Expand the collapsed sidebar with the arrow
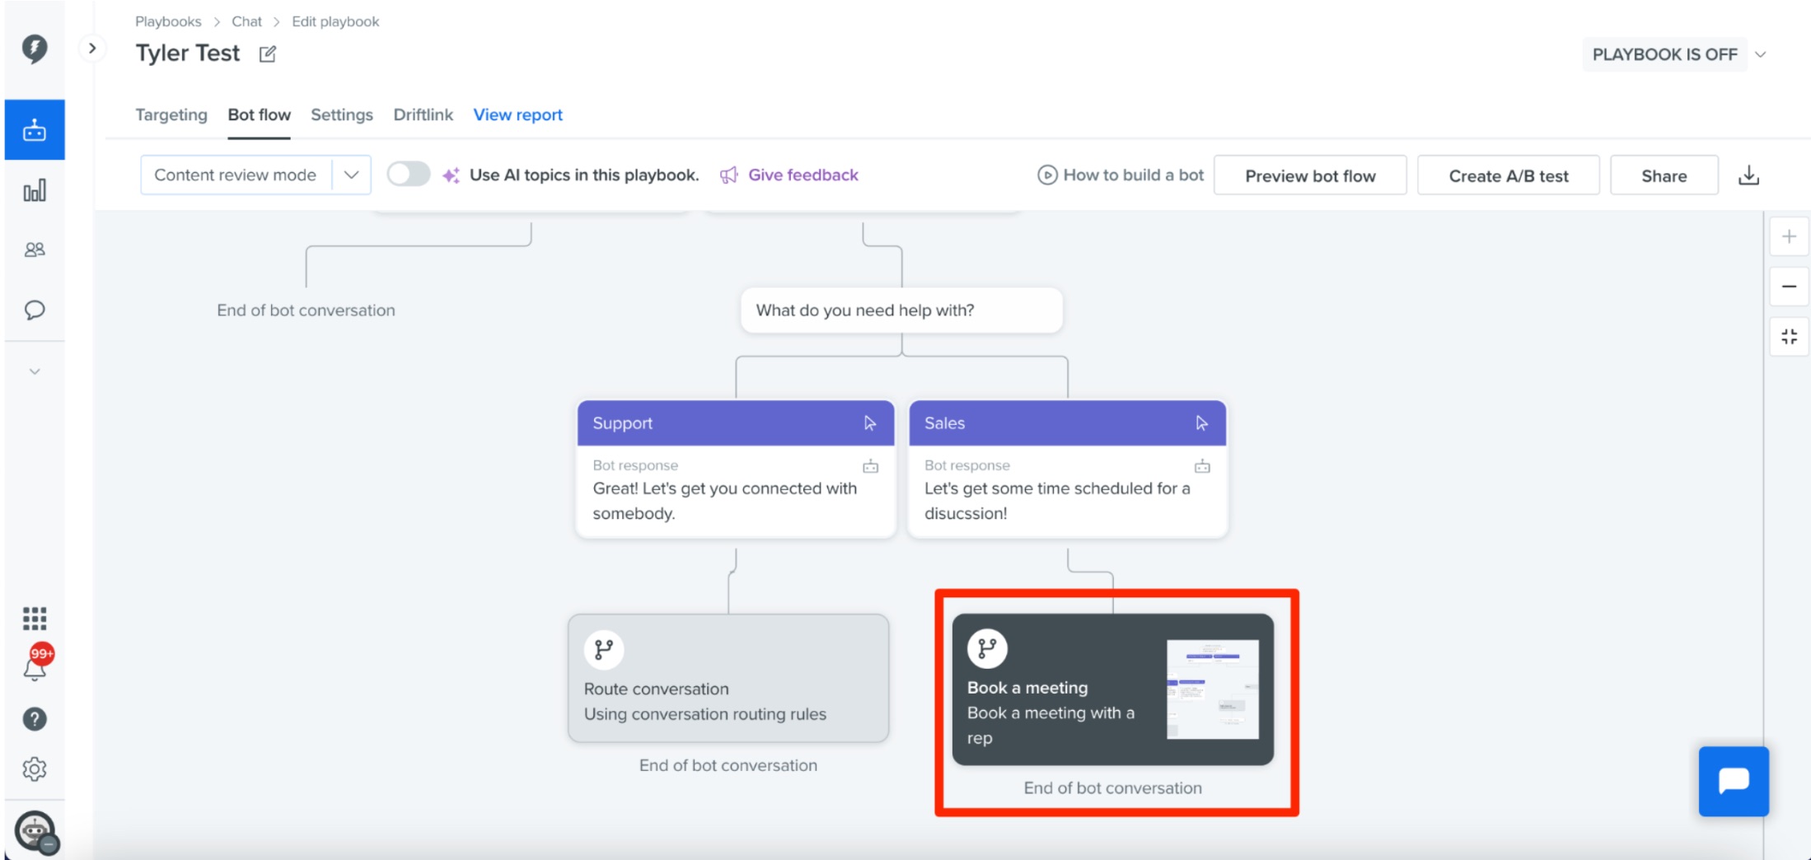This screenshot has width=1811, height=860. click(x=92, y=49)
